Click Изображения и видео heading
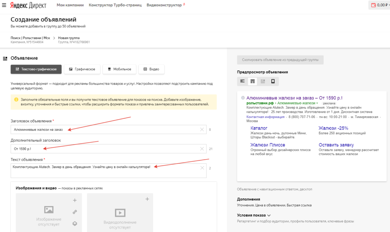 [x=36, y=188]
